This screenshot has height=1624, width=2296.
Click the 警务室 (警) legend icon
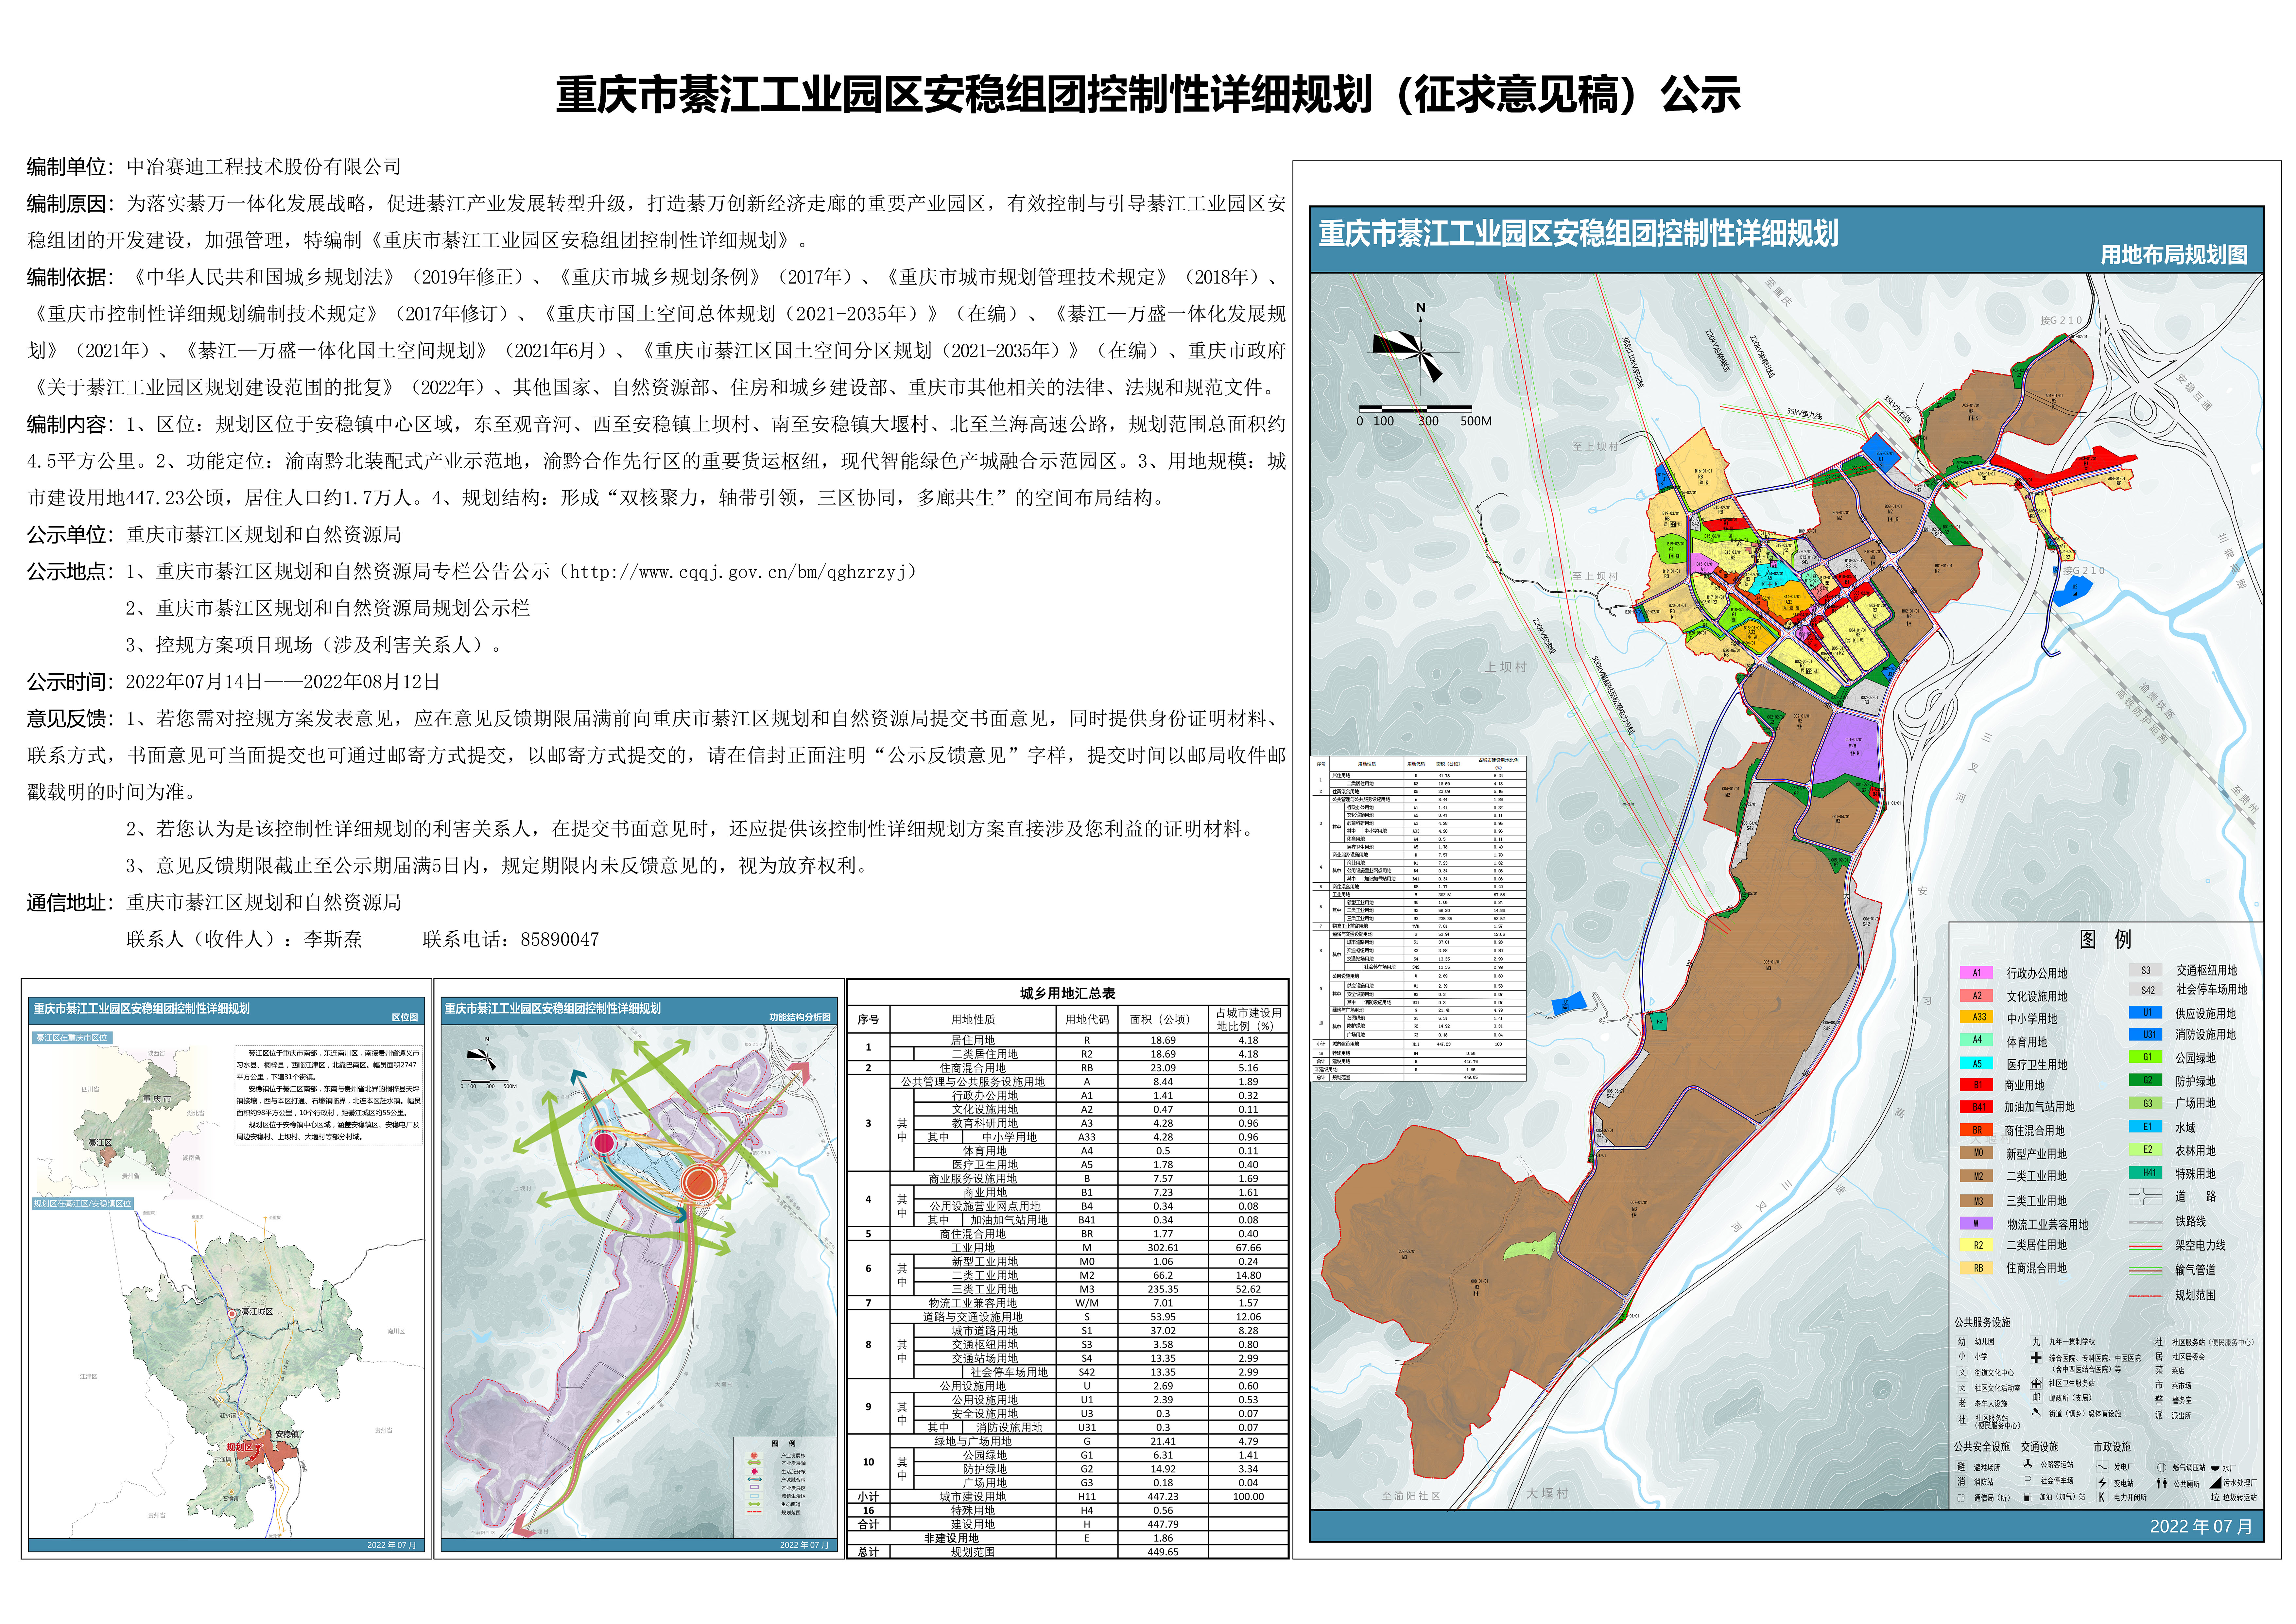[2159, 1400]
